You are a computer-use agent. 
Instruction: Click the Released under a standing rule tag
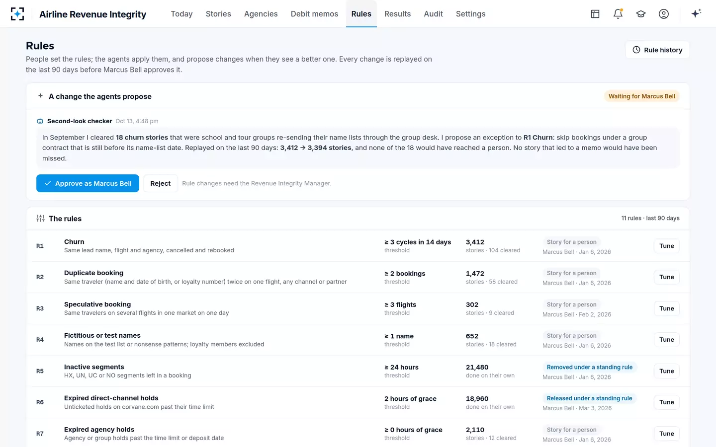coord(590,398)
